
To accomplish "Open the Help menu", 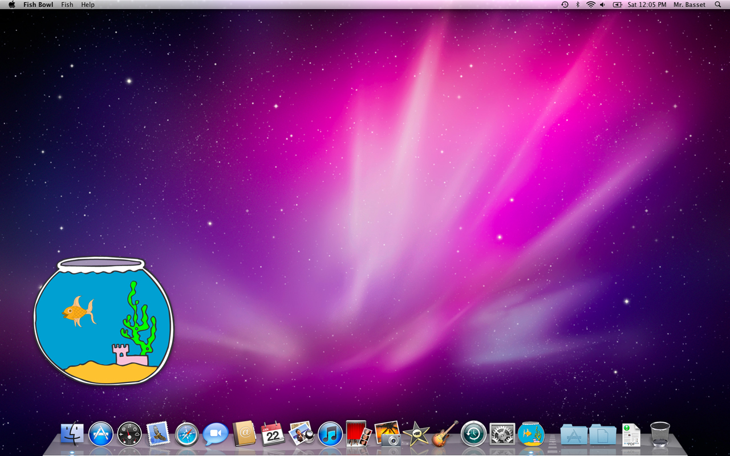I will [x=88, y=5].
